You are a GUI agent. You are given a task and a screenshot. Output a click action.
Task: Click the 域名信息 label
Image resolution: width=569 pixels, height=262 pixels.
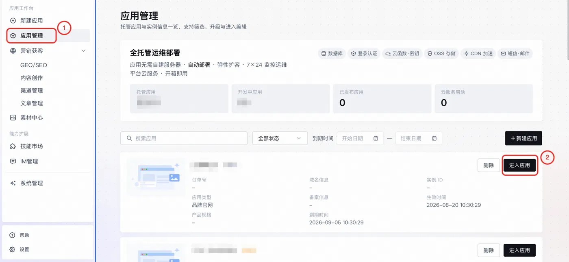[x=319, y=180]
